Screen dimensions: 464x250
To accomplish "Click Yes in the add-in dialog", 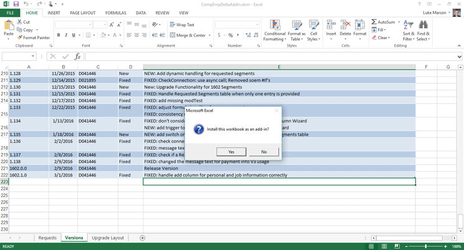I will pyautogui.click(x=231, y=152).
